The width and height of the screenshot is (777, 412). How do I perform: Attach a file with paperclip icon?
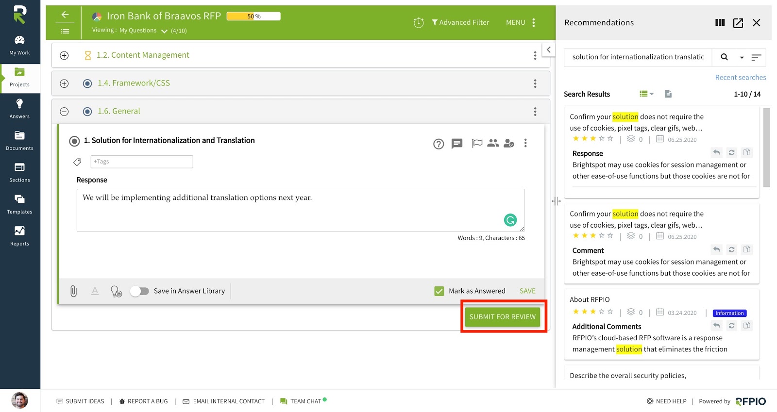coord(73,291)
